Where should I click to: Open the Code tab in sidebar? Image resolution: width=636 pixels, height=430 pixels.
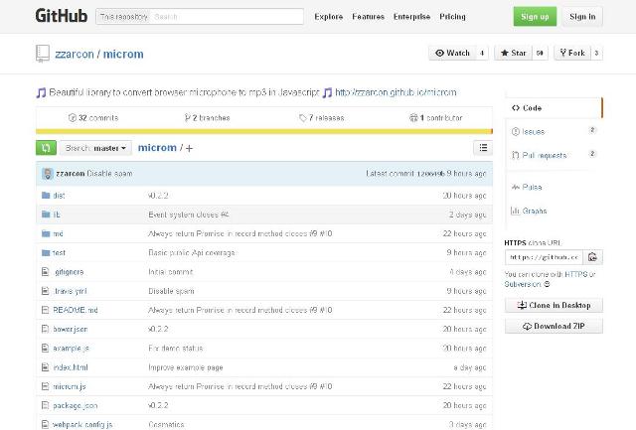tap(554, 108)
